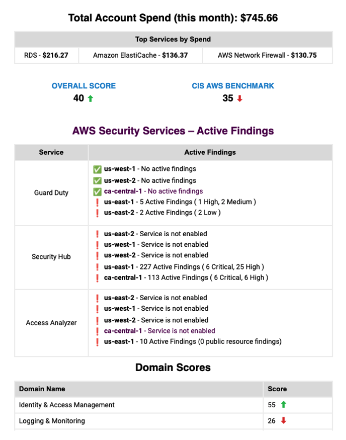Open the CIS AWS BENCHMARK link
This screenshot has width=346, height=440.
click(x=233, y=86)
